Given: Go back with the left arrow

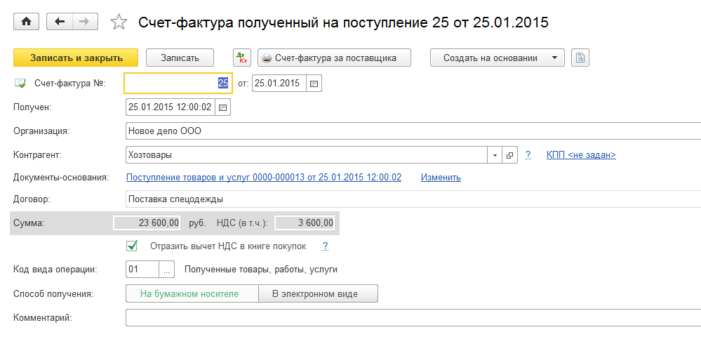Looking at the screenshot, I should [x=59, y=22].
